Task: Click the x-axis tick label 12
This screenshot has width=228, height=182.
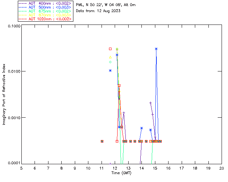Action: [x=115, y=168]
